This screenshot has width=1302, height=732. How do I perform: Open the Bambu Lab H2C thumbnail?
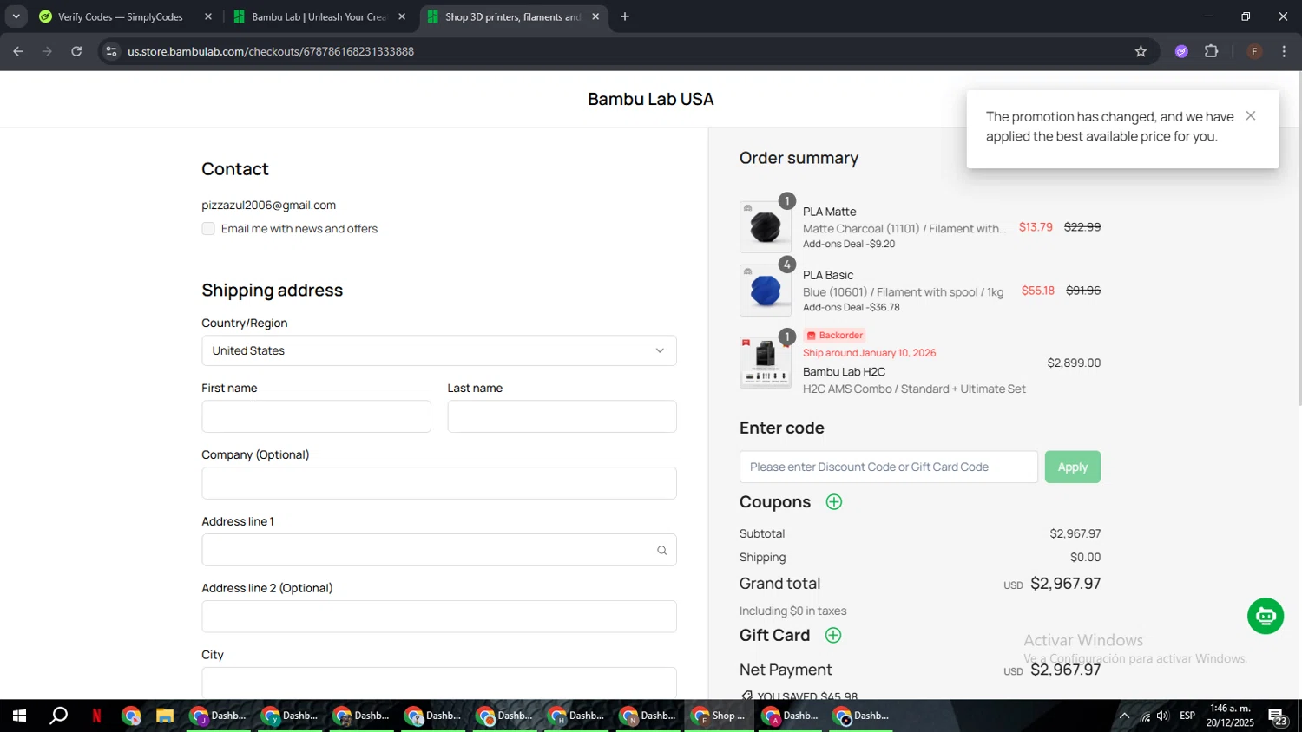[x=765, y=363]
